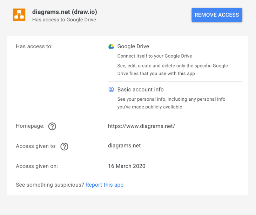The width and height of the screenshot is (256, 215).
Task: Open the help icon beside Access given to
Action: tap(64, 146)
